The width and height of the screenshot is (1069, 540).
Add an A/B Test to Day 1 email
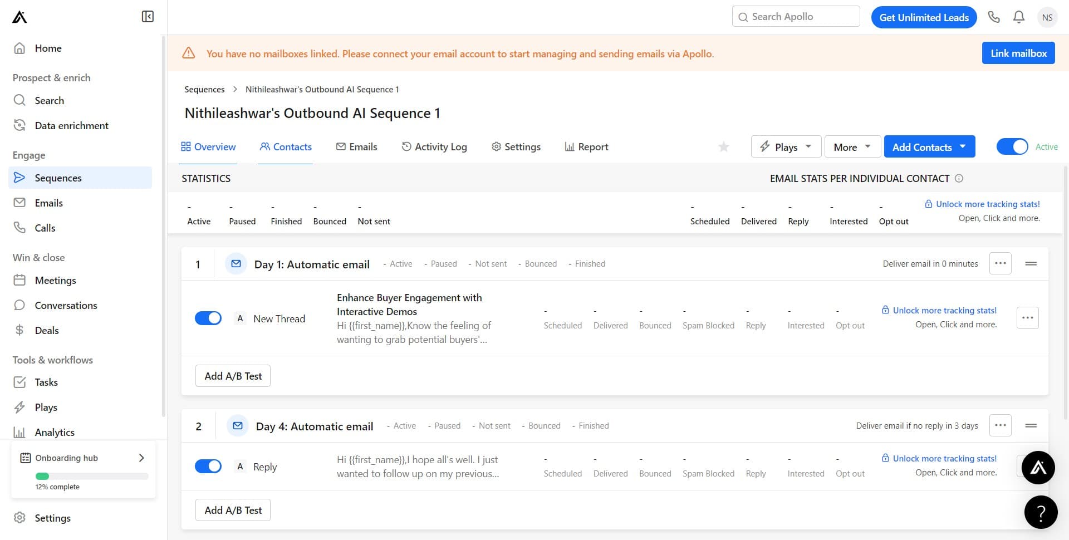[233, 376]
